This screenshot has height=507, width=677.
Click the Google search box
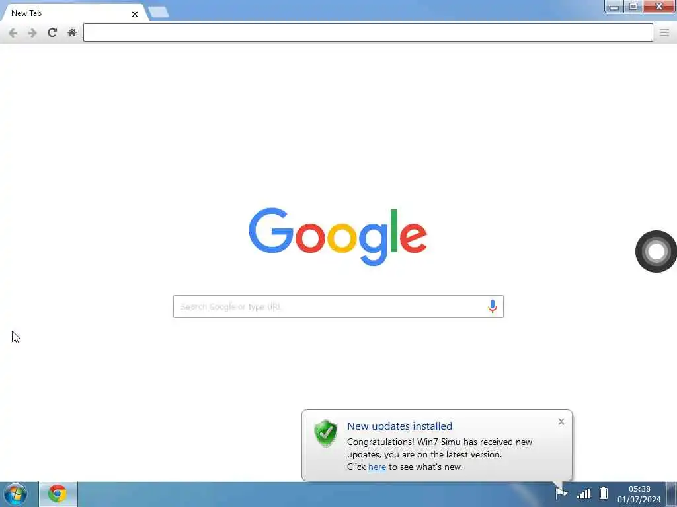[338, 306]
